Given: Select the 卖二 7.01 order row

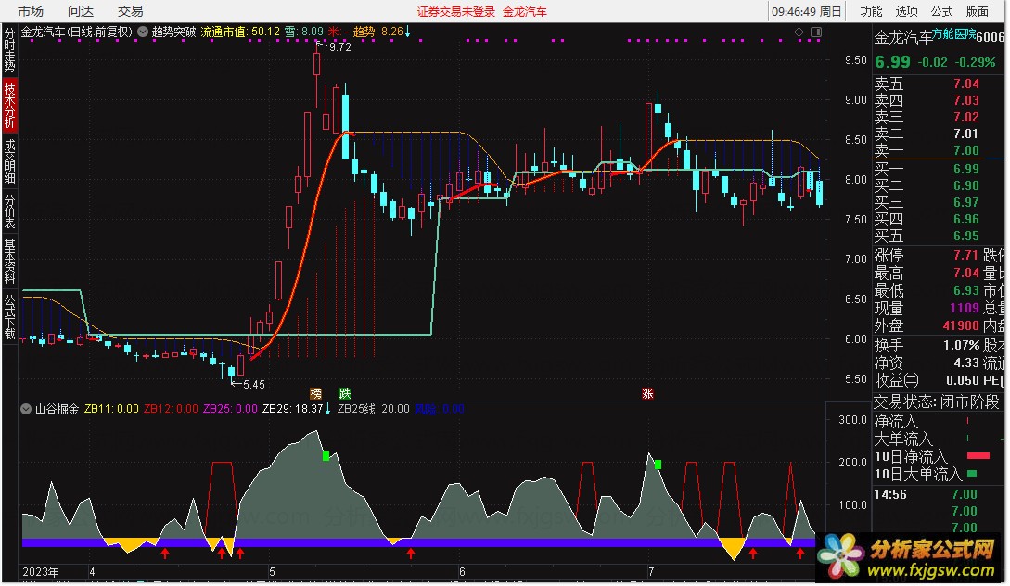Looking at the screenshot, I should 938,134.
